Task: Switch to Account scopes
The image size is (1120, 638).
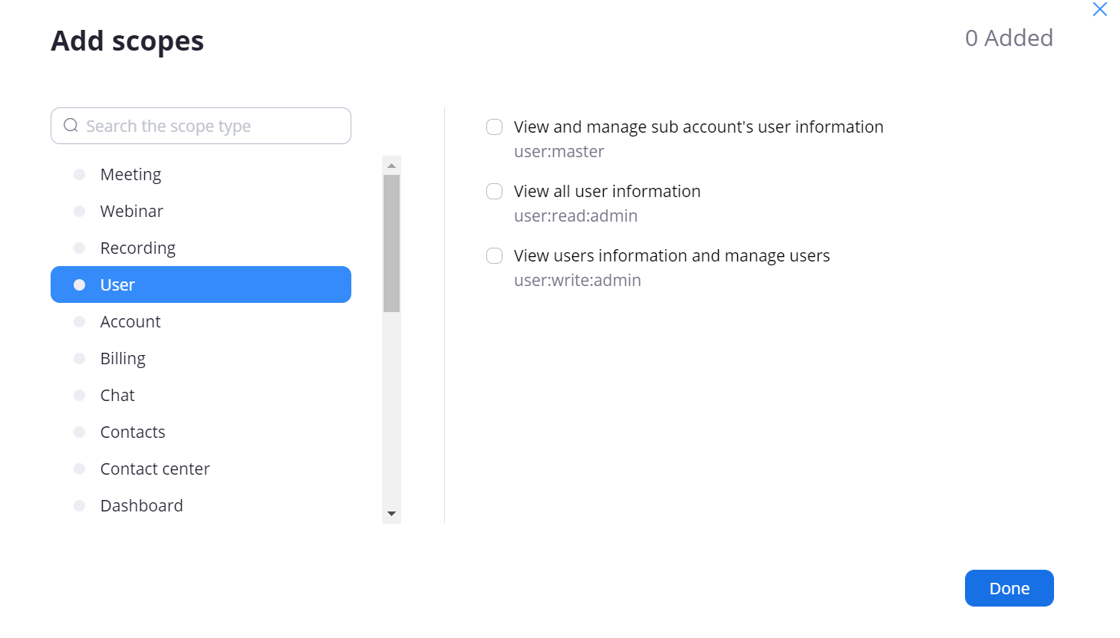Action: click(130, 322)
